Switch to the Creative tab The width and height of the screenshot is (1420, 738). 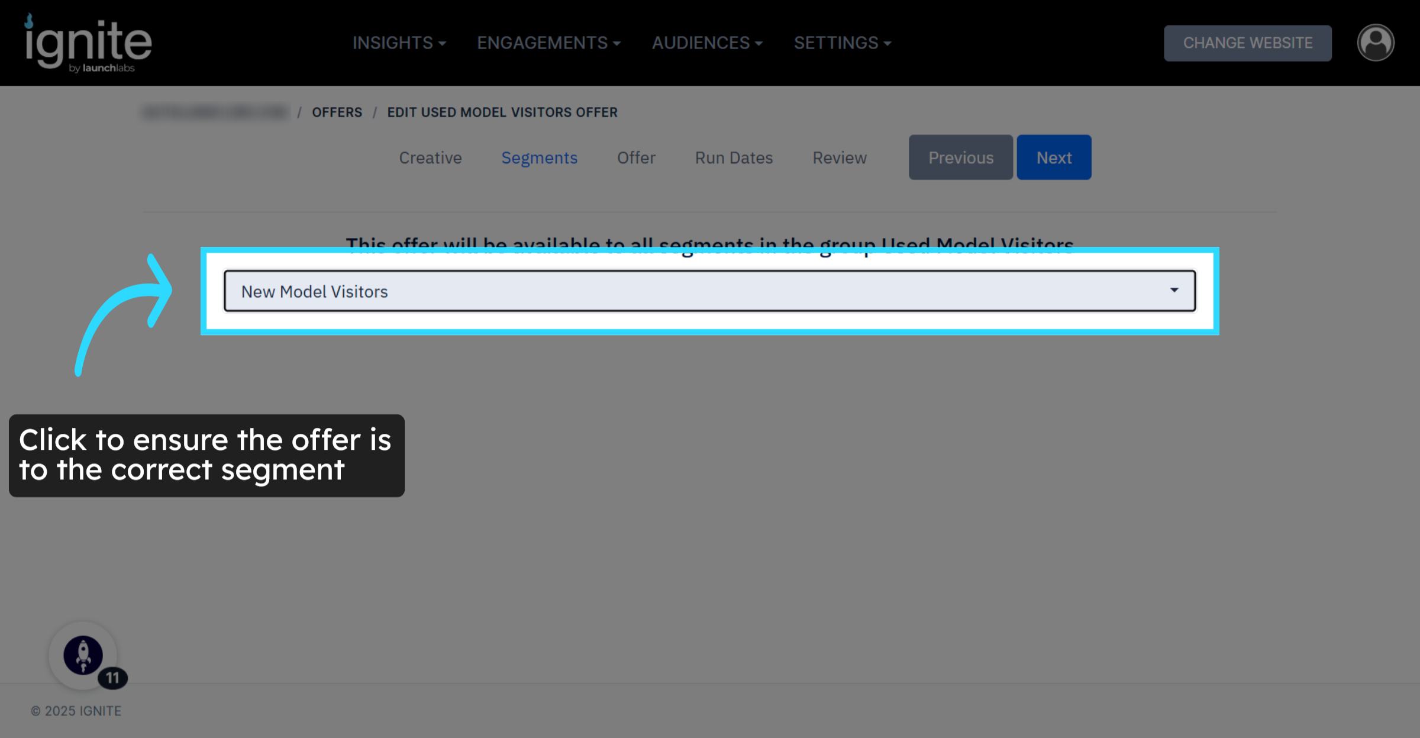pyautogui.click(x=430, y=158)
